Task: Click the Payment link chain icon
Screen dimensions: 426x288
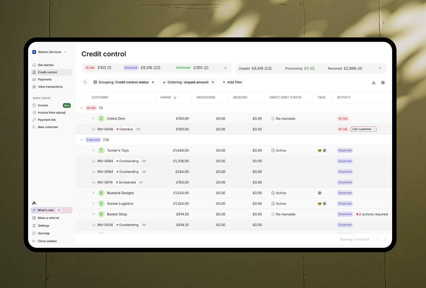Action: pos(34,120)
